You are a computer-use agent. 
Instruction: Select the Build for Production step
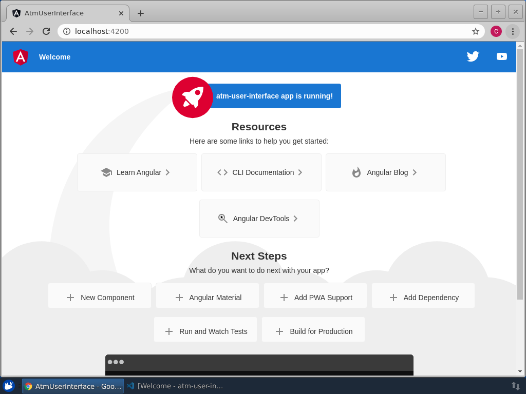coord(313,329)
